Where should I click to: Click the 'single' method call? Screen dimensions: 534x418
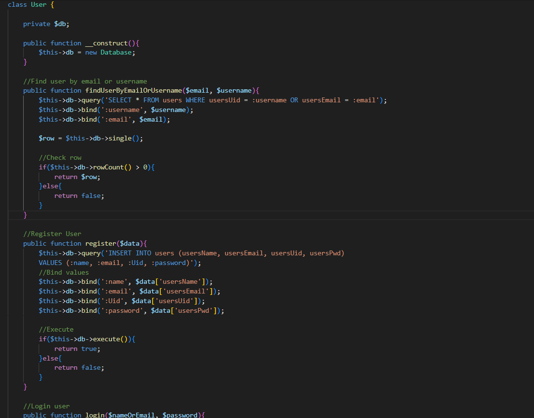tap(120, 139)
